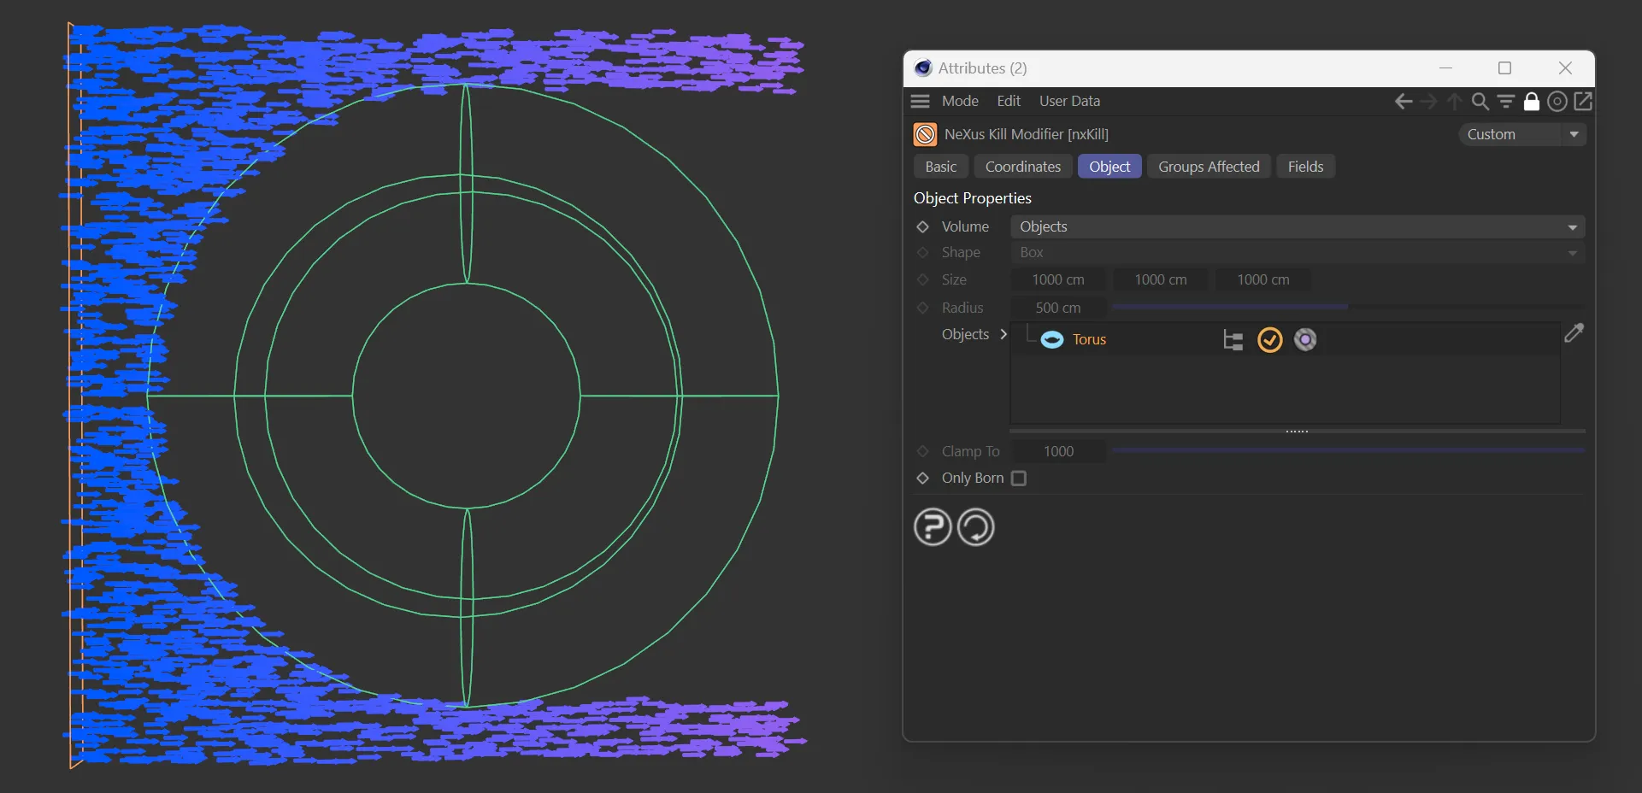Open the User Data menu
This screenshot has width=1642, height=793.
[1069, 101]
